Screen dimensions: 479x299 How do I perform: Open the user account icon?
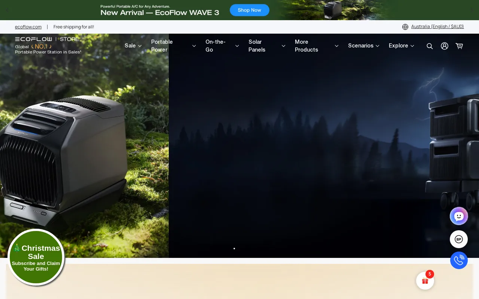click(445, 46)
